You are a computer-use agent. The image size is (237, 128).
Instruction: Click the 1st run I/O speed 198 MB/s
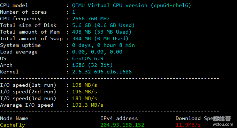pos(84,85)
